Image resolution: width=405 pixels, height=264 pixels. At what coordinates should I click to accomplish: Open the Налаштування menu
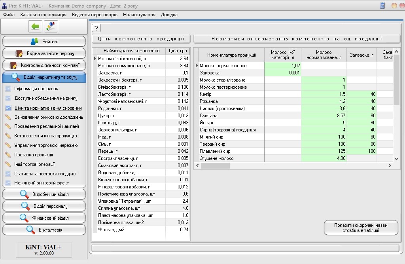(139, 15)
